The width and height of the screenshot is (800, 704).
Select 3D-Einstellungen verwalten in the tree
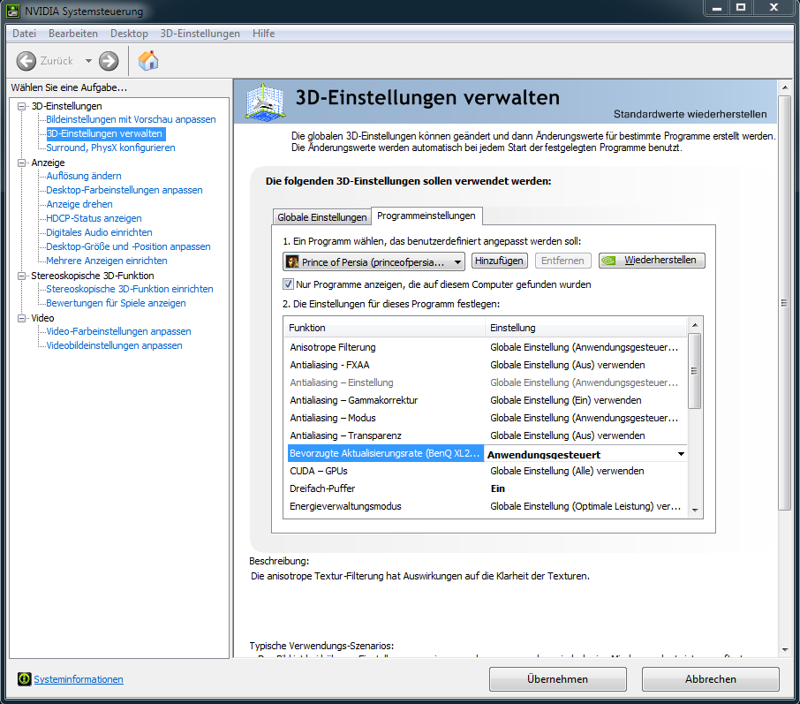coord(104,133)
